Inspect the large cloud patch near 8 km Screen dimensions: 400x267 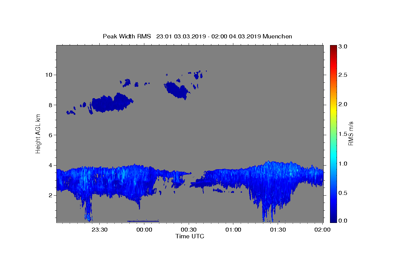(x=112, y=103)
